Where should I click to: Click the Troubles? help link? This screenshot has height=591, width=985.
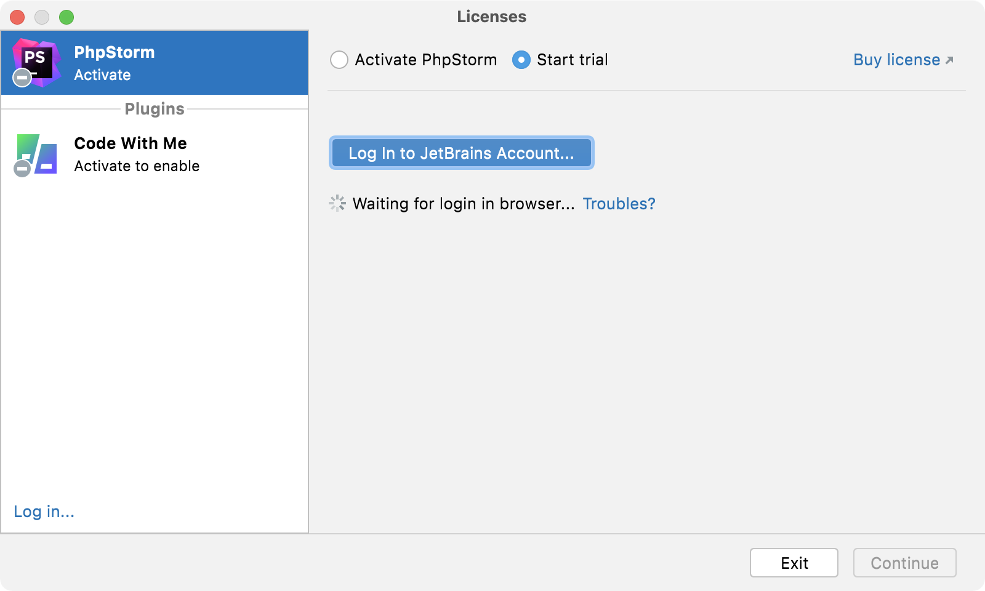[619, 203]
